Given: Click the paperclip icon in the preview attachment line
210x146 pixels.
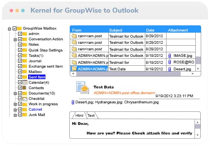Looking at the screenshot, I should pos(73,102).
